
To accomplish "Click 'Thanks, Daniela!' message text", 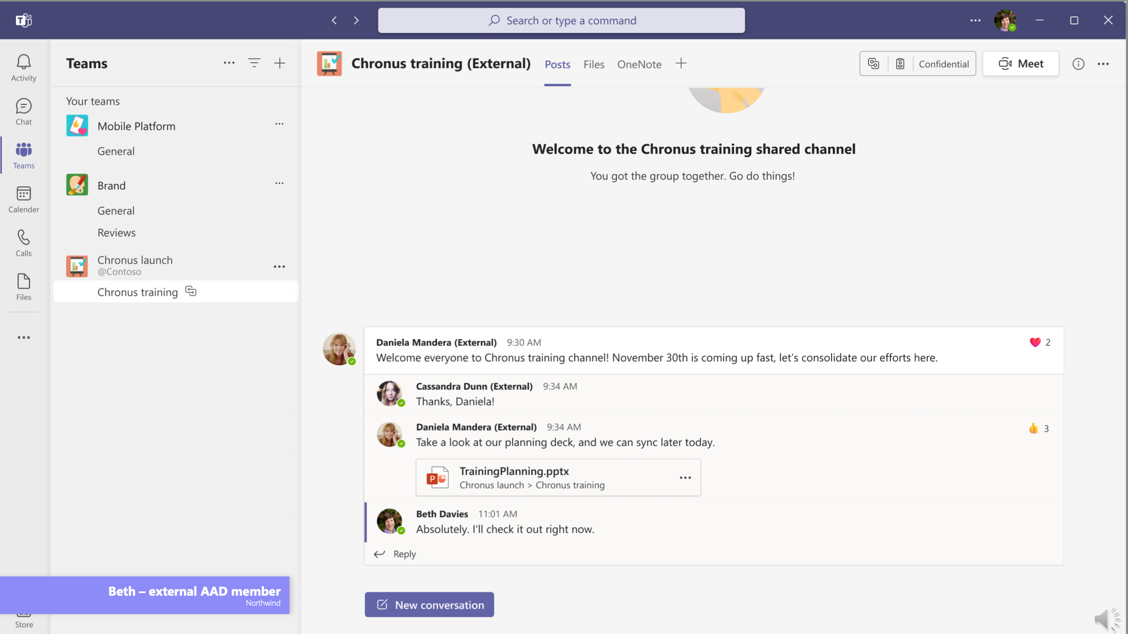I will pyautogui.click(x=455, y=401).
